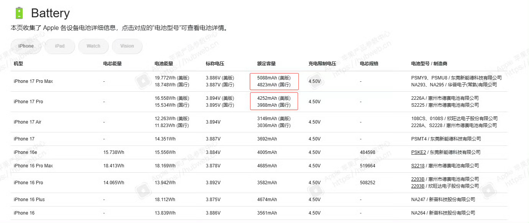Click the 4674mAh capacity value

[x=267, y=200]
